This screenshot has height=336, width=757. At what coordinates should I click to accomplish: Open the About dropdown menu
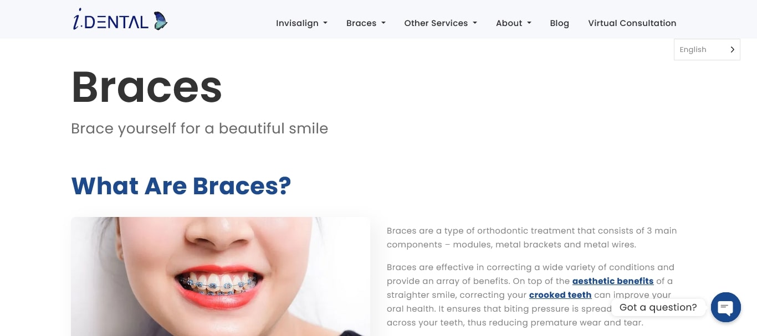click(x=514, y=23)
